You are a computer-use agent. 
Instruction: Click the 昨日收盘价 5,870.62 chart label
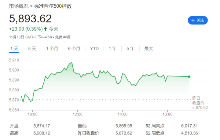coord(200,103)
